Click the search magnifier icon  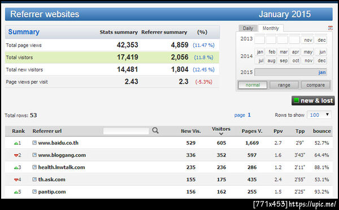pyautogui.click(x=155, y=130)
